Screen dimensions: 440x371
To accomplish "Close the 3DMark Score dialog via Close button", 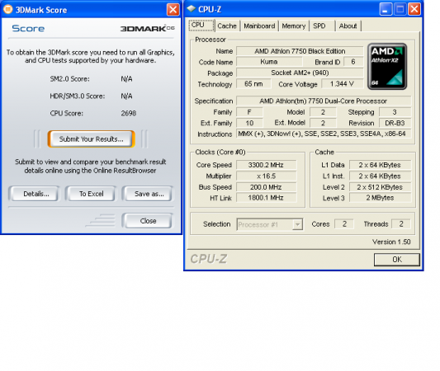I will [x=148, y=221].
